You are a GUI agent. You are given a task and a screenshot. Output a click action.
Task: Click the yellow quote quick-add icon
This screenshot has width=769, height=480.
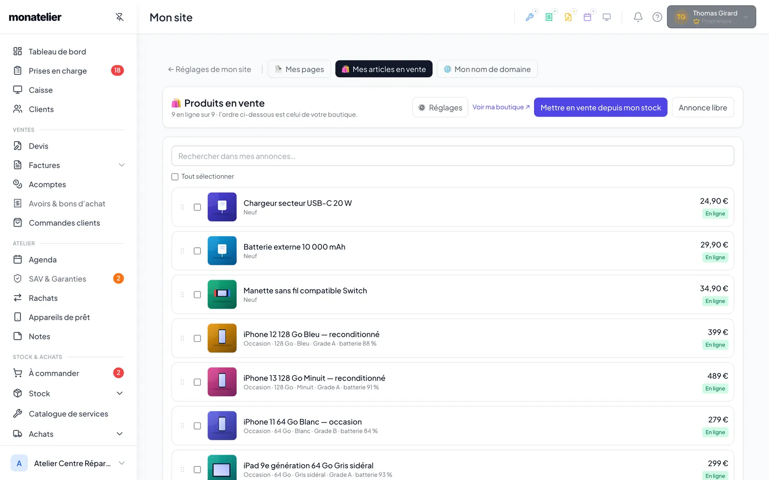[568, 17]
